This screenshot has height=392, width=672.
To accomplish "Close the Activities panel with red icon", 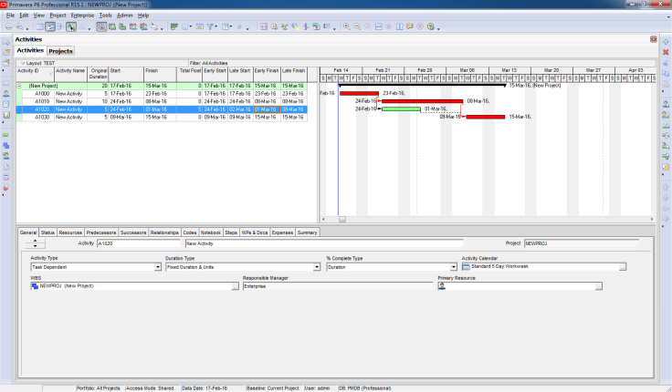I will click(653, 40).
